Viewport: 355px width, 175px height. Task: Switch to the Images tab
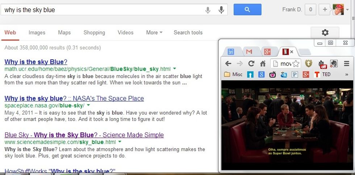(x=37, y=33)
